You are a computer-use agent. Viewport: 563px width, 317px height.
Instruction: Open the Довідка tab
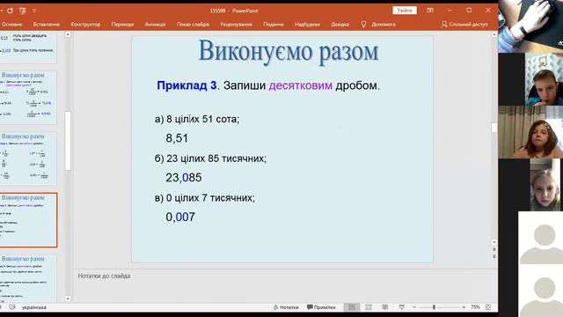(x=340, y=25)
